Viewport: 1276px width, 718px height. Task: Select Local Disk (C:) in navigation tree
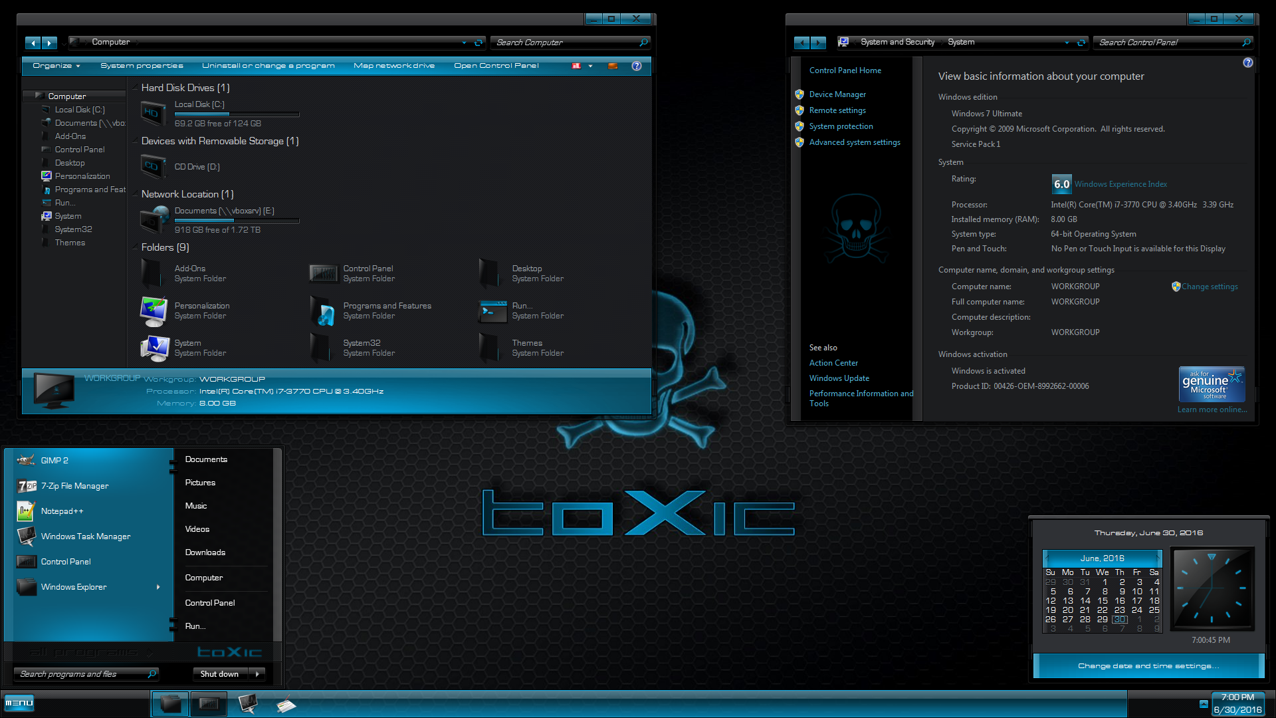pos(80,110)
